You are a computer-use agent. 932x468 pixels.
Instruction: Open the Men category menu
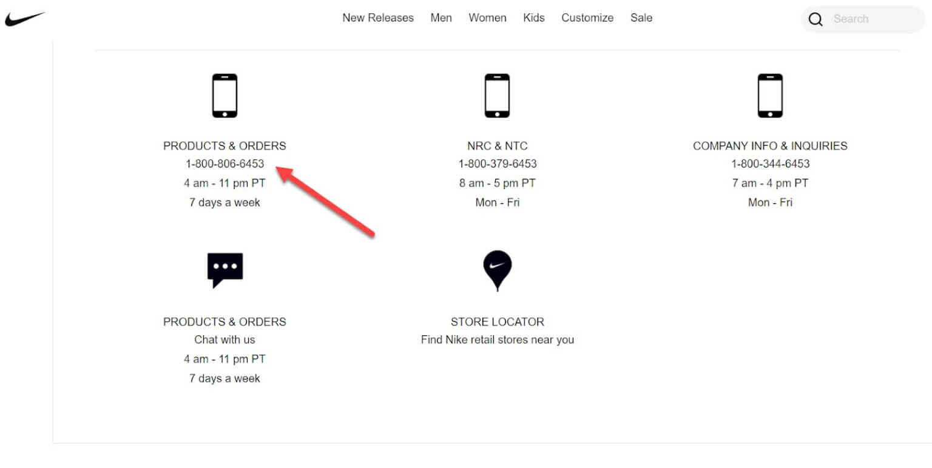pos(441,18)
